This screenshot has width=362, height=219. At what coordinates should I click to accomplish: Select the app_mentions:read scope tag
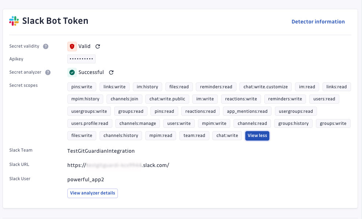pyautogui.click(x=247, y=111)
